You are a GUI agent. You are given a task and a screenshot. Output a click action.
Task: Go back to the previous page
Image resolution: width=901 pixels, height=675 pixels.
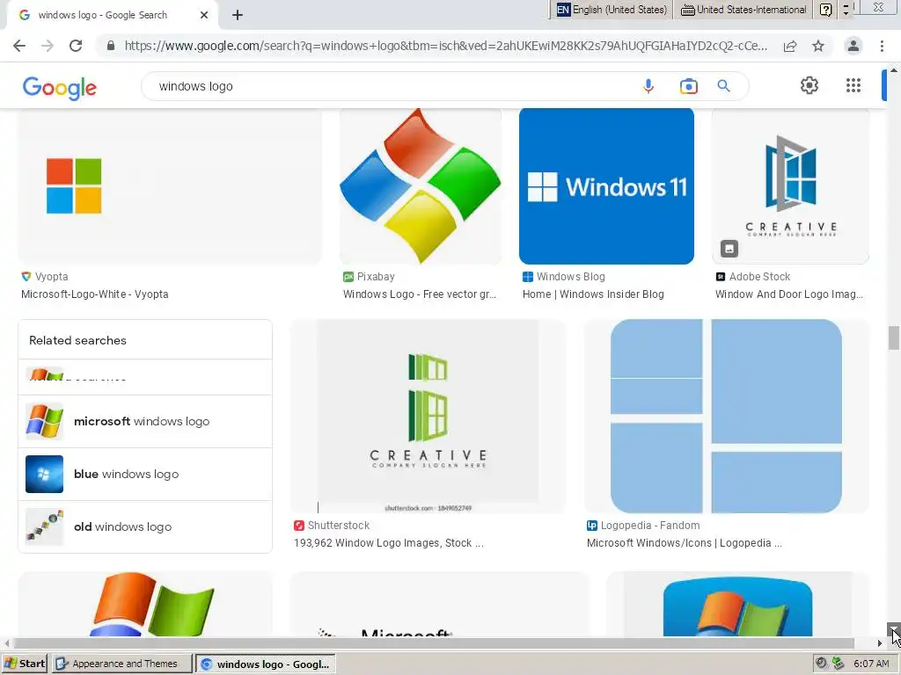tap(19, 46)
